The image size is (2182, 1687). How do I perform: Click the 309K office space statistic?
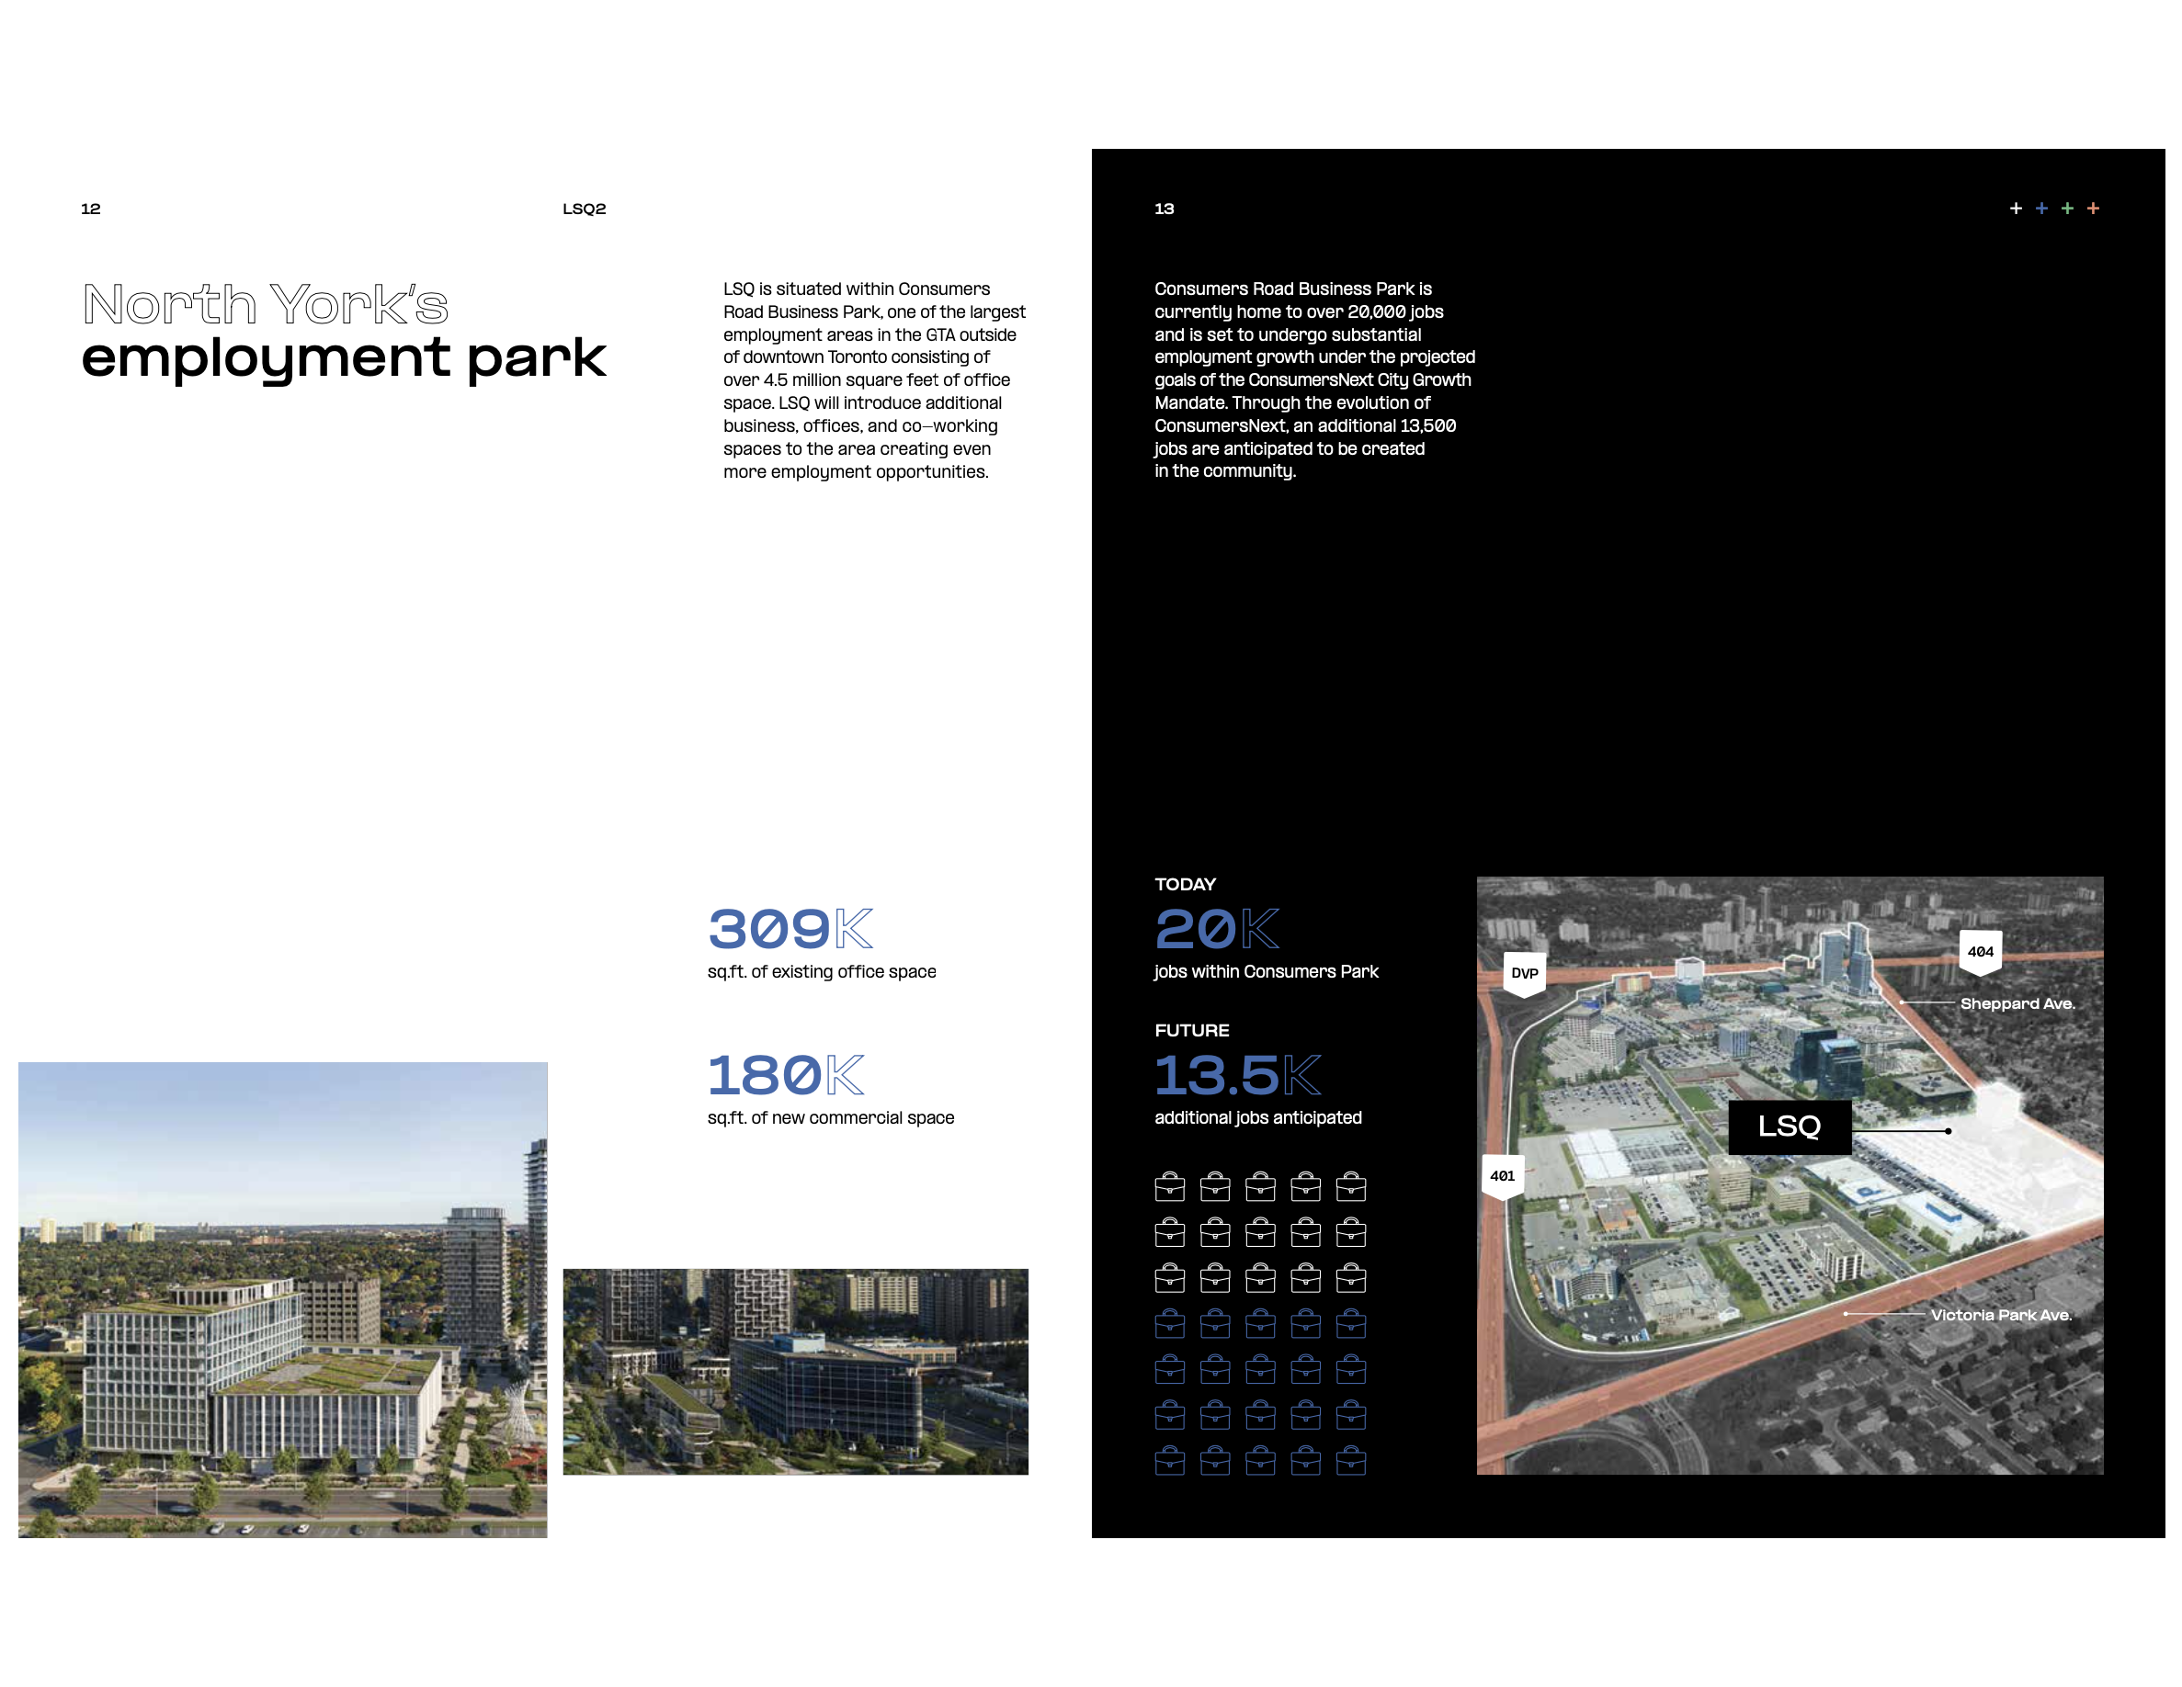(790, 930)
